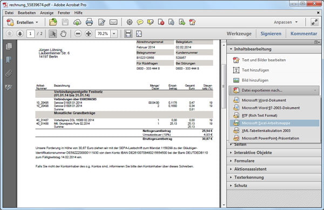
Task: Open the Hilfe menu
Action: click(x=78, y=13)
